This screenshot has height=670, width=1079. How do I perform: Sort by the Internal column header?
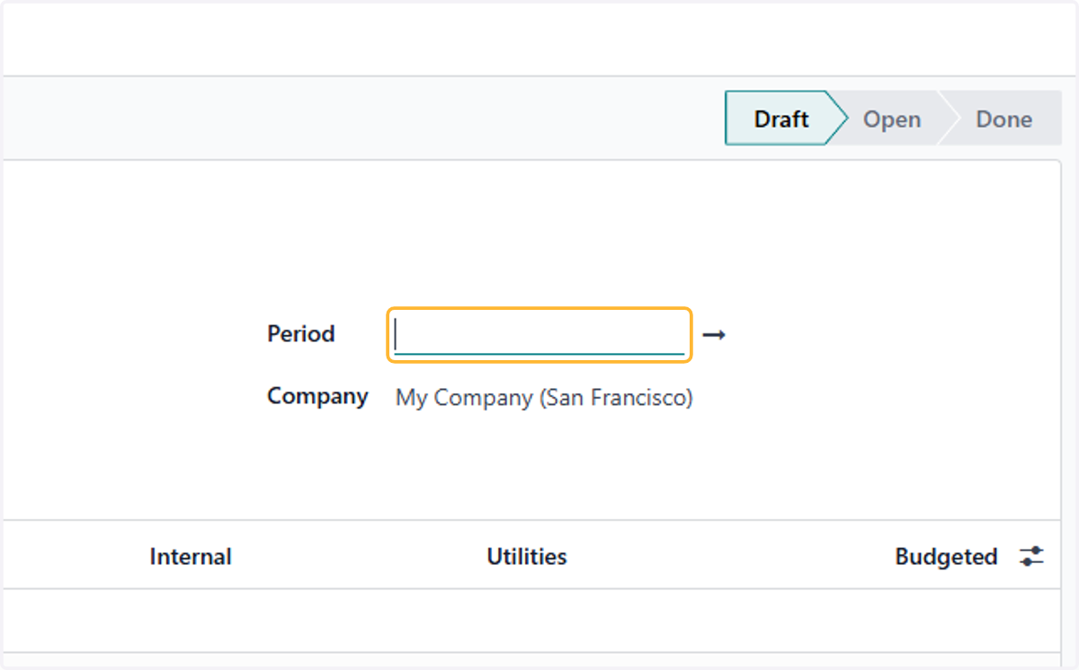191,557
